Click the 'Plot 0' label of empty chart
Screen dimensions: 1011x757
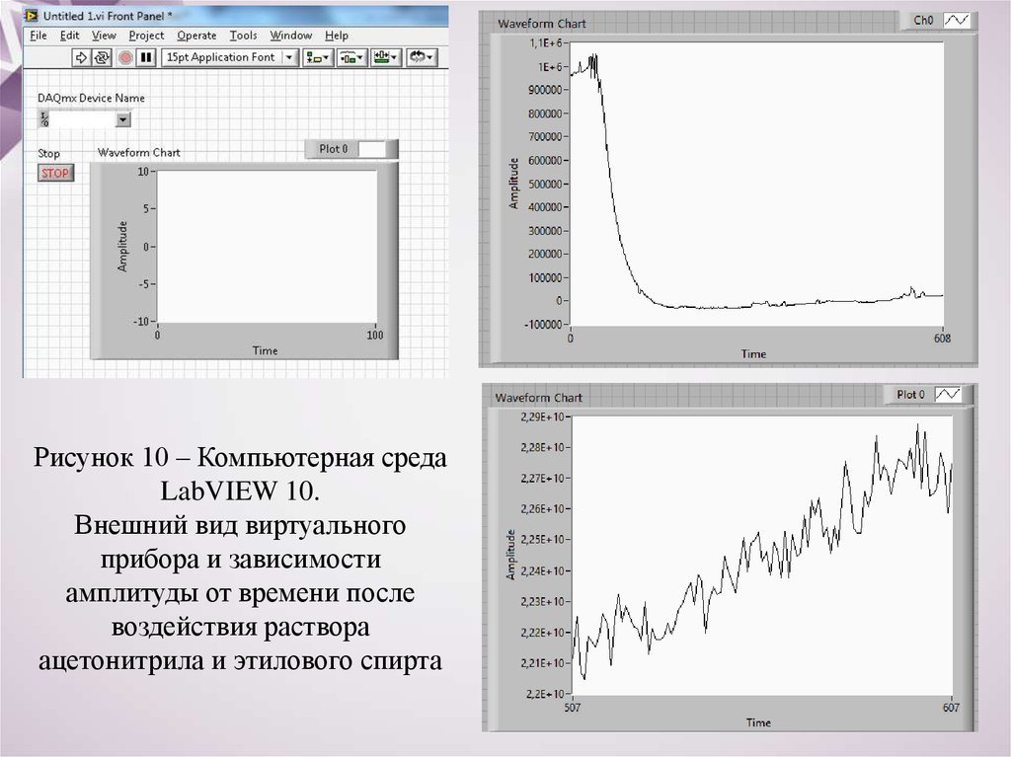click(x=334, y=149)
